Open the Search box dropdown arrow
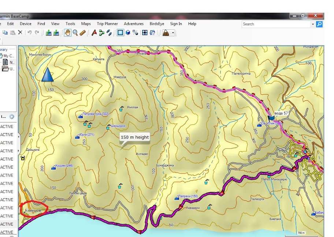Screen dimensions: 334x237 313,24
